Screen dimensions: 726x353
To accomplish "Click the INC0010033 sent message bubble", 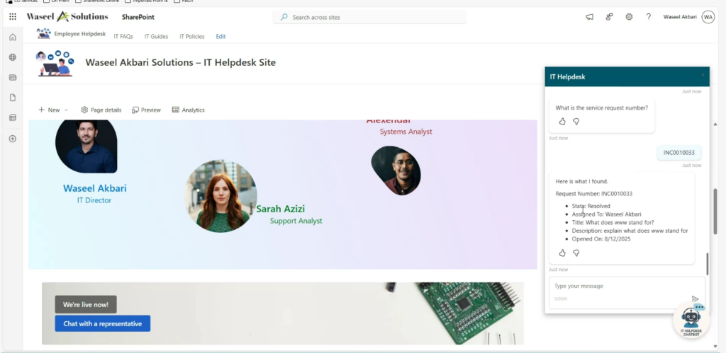I will tap(678, 153).
